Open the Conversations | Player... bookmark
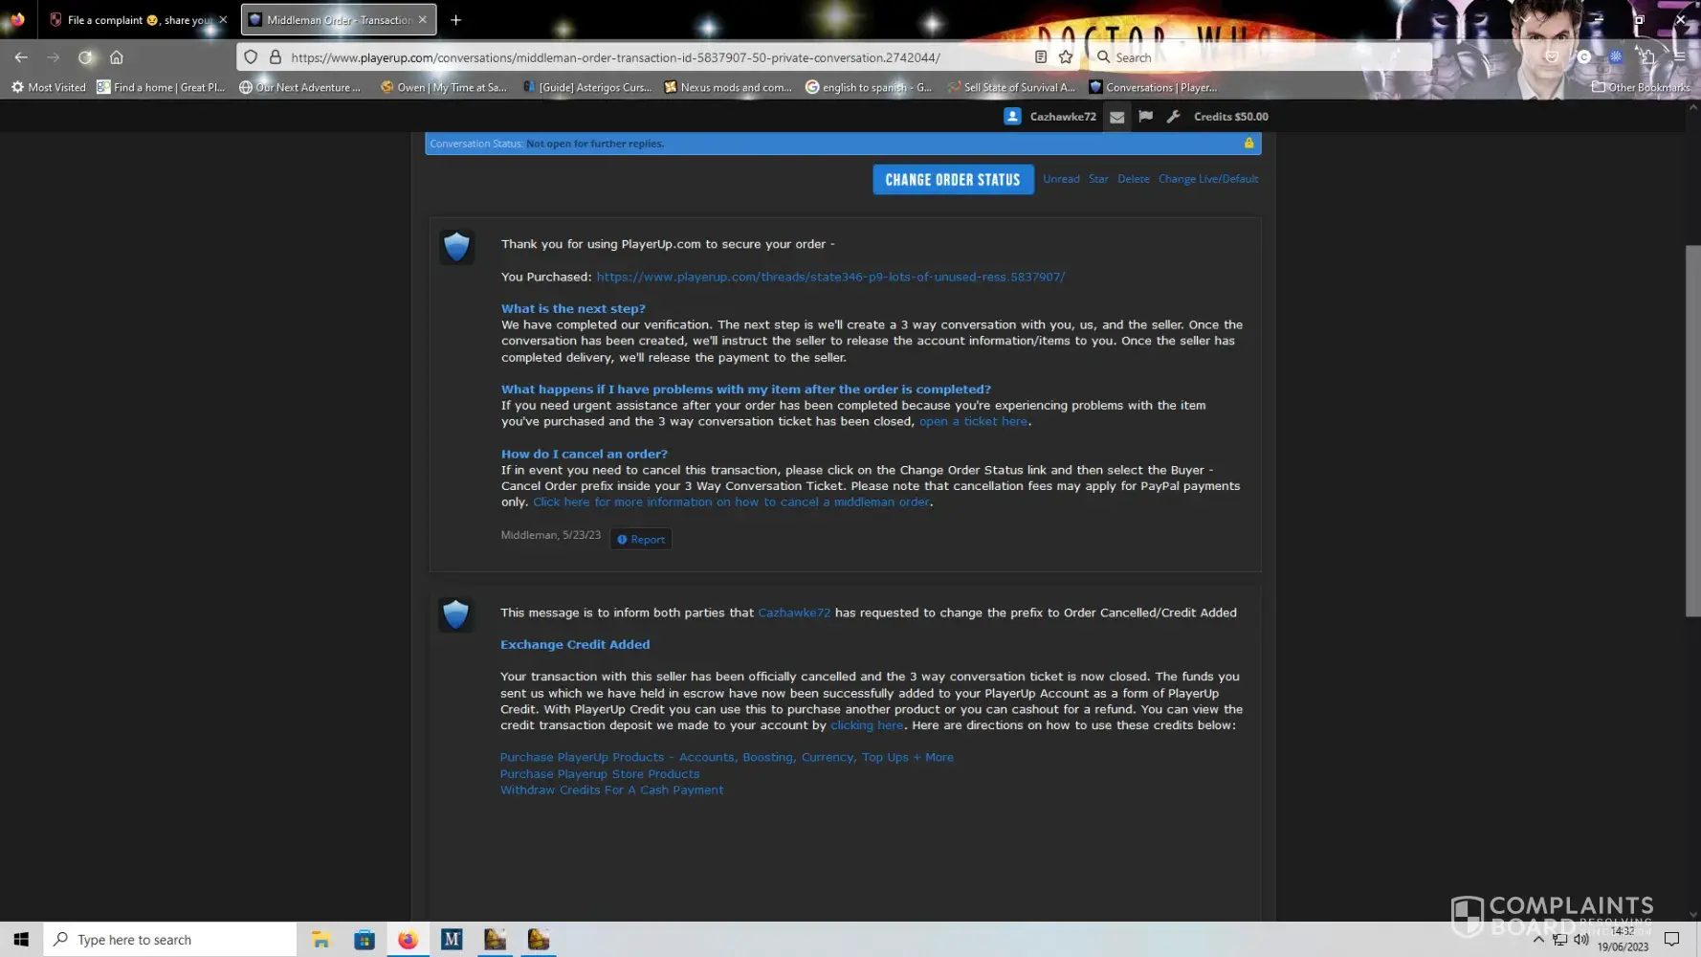1701x957 pixels. click(1153, 87)
